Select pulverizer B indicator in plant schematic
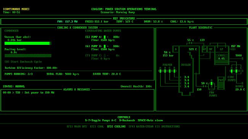Screen dimensions: 248x139 pyautogui.click(x=165, y=71)
